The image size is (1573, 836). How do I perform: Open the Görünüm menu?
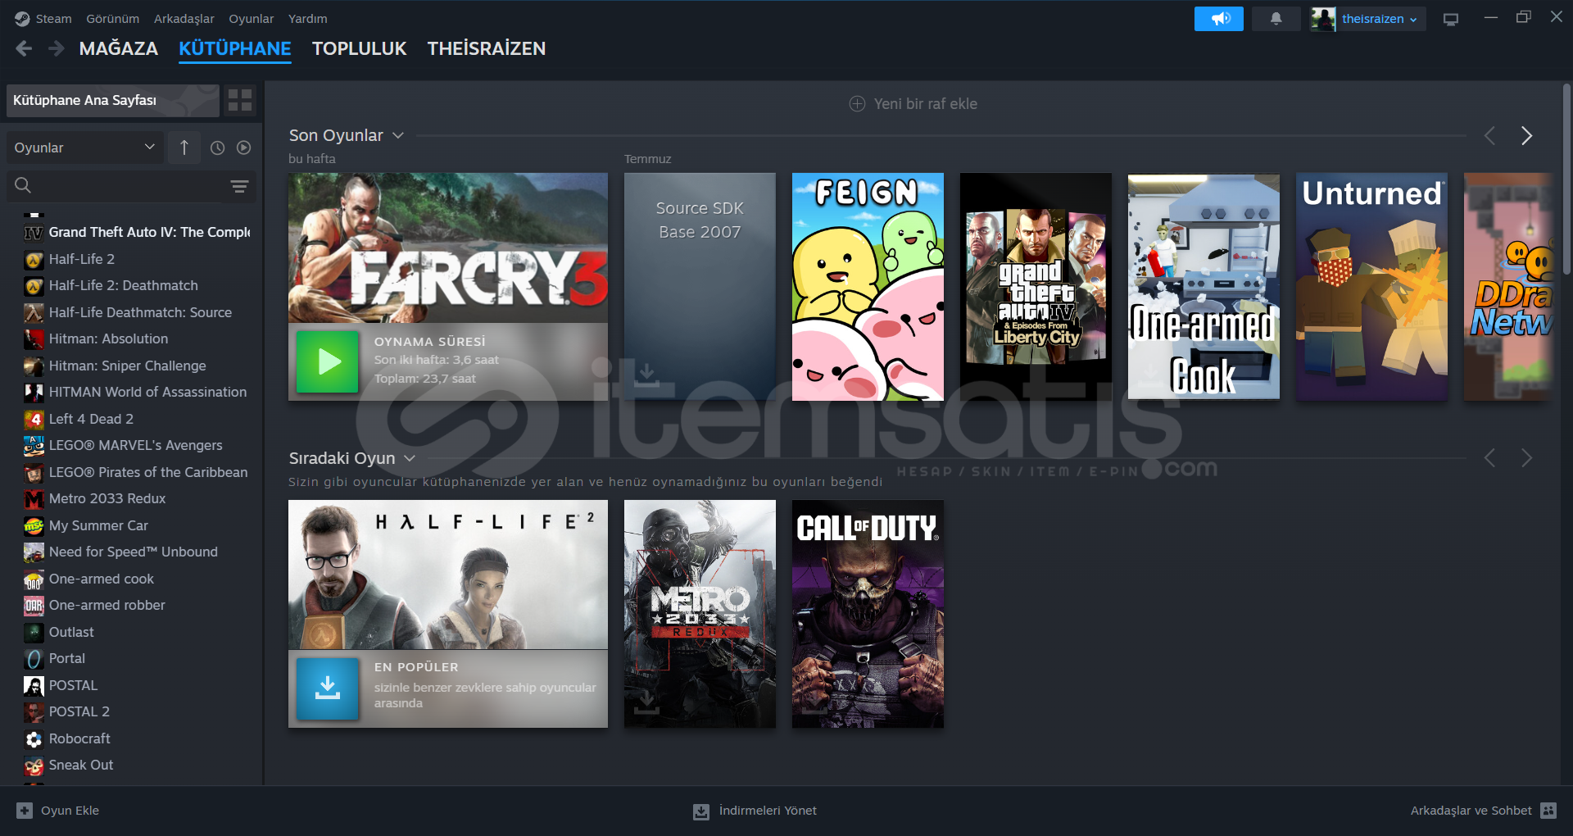(x=113, y=18)
